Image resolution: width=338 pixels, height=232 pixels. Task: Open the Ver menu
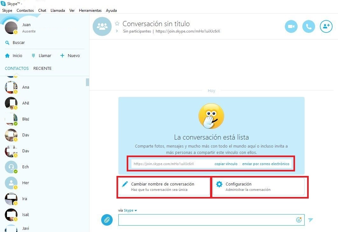tap(72, 11)
